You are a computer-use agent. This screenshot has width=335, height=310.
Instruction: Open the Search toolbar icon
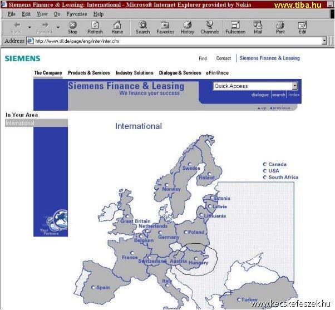tap(142, 25)
